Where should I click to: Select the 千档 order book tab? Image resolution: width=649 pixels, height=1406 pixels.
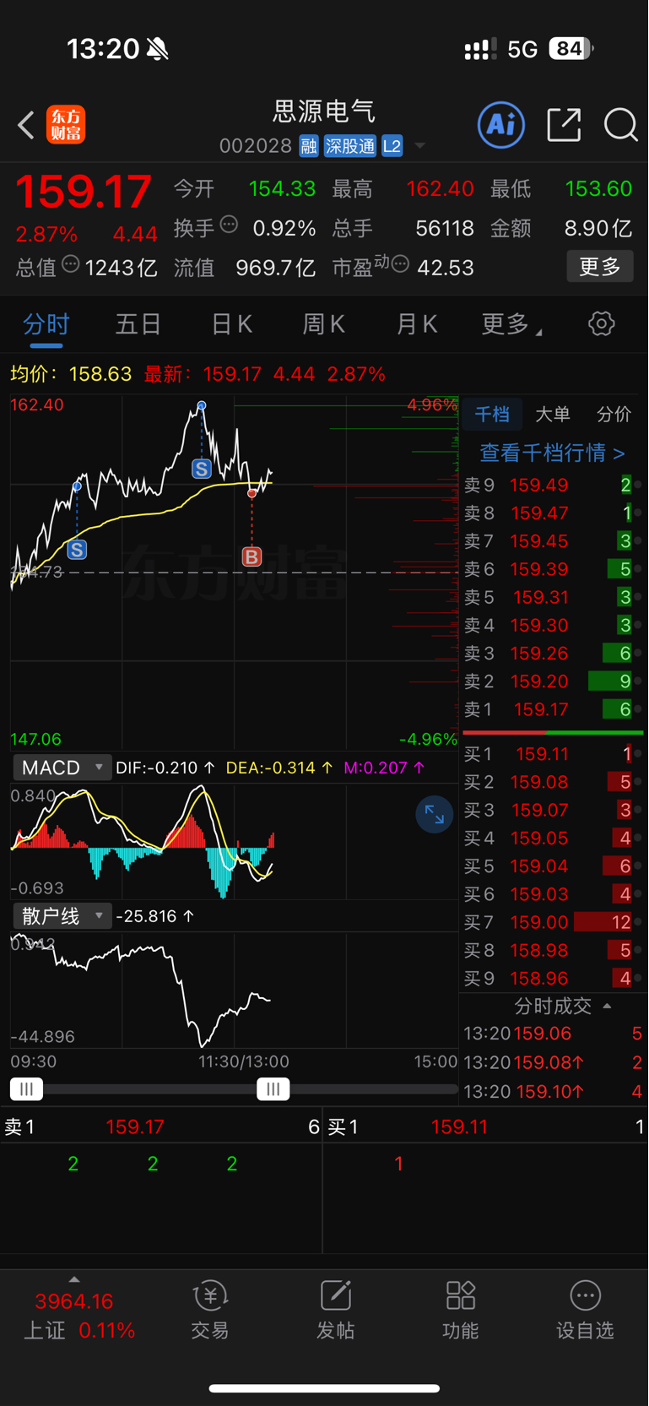coord(492,415)
